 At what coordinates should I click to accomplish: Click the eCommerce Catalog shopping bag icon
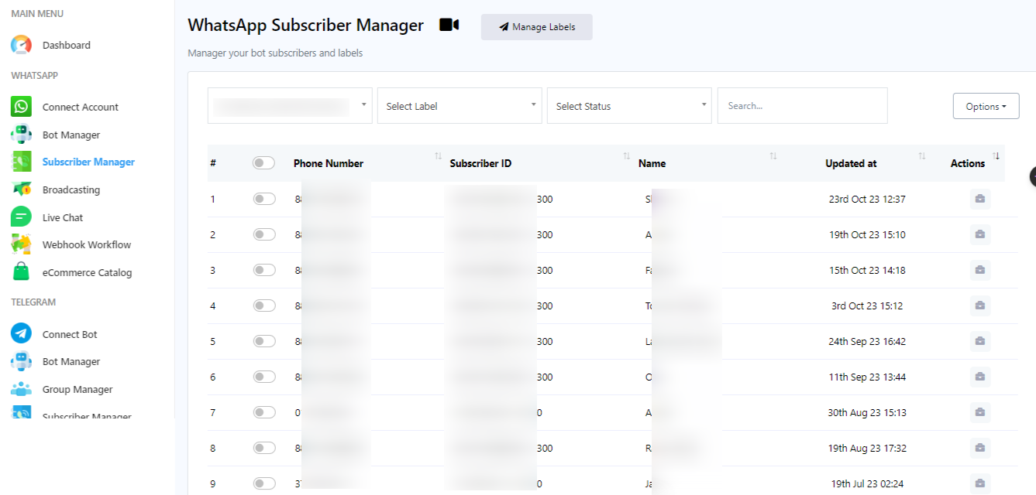click(21, 272)
